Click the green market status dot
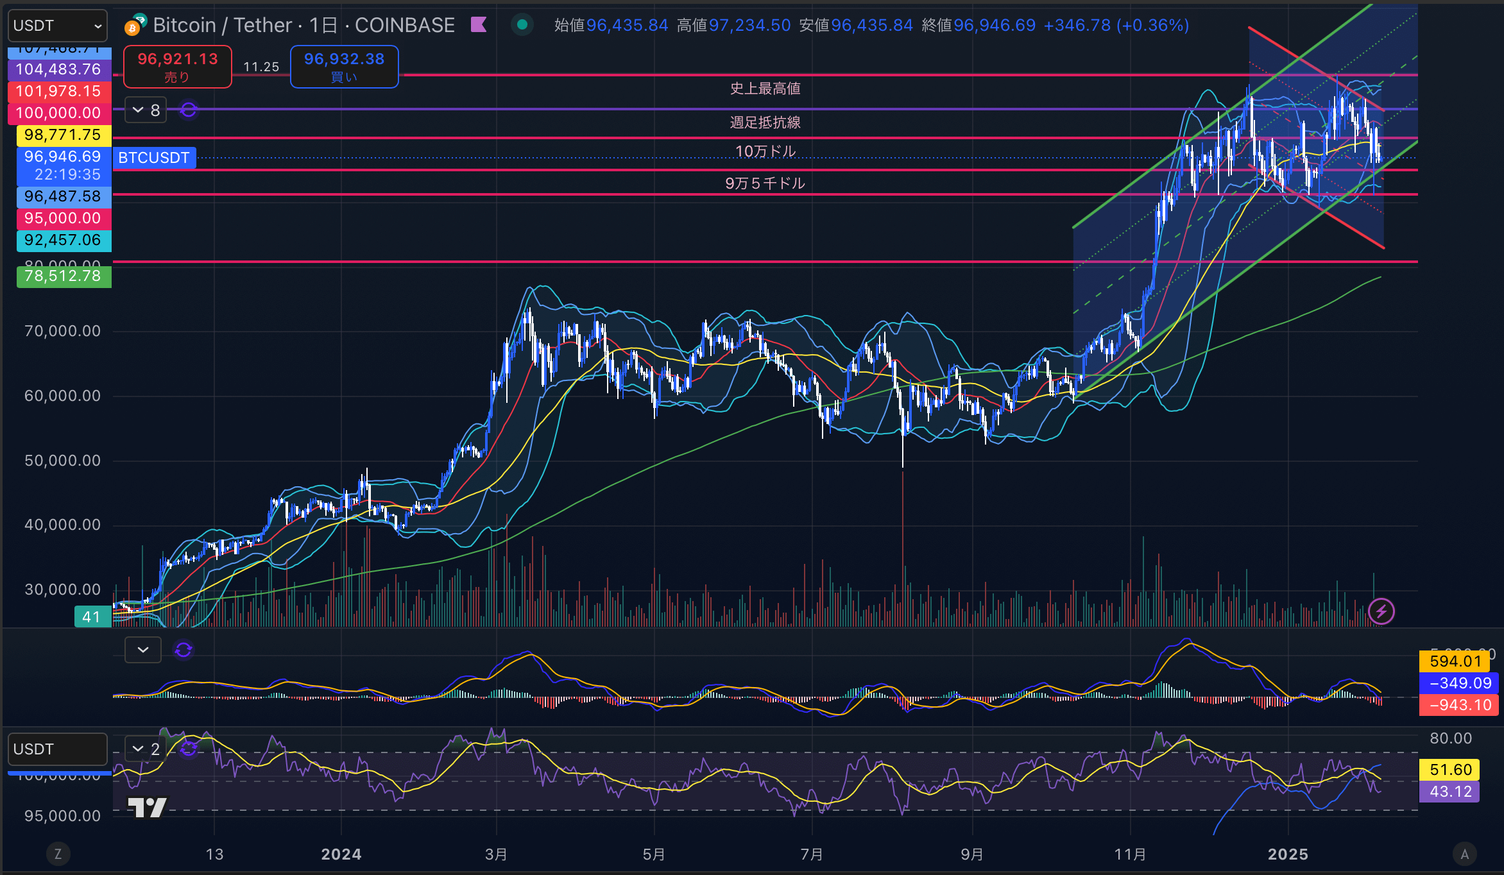The width and height of the screenshot is (1504, 875). pyautogui.click(x=522, y=25)
